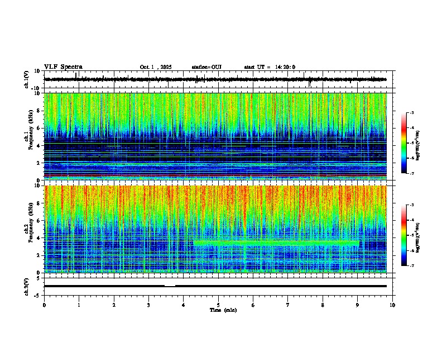Click the ch.2 "Frequency (kHz)" axis label

(31, 222)
